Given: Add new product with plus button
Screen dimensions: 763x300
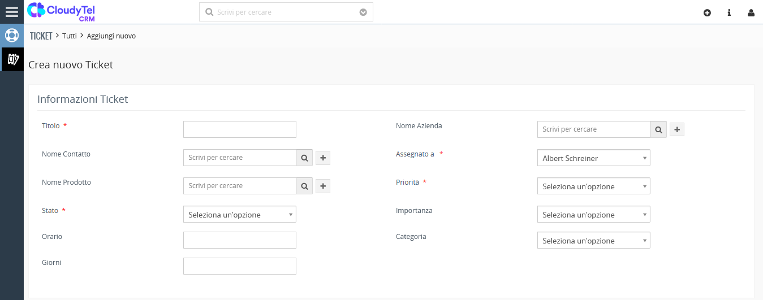Looking at the screenshot, I should [323, 186].
